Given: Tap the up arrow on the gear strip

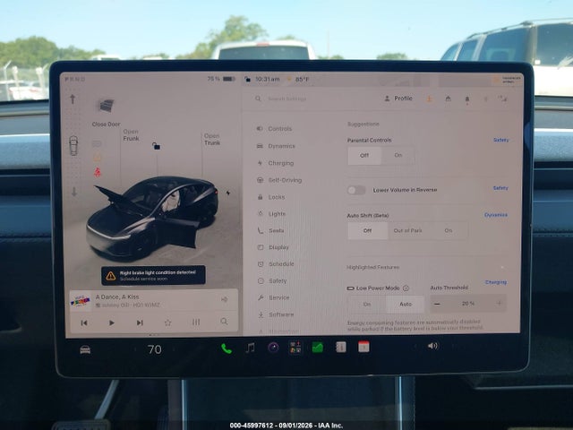Looking at the screenshot, I should [x=73, y=99].
